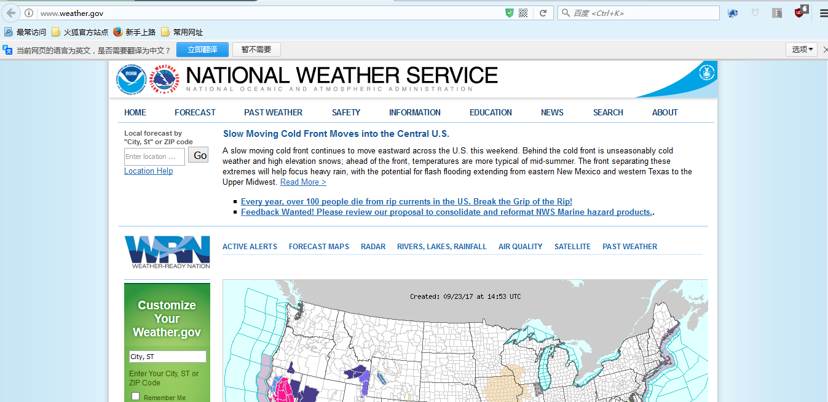Open the INFORMATION menu
This screenshot has width=828, height=402.
[x=415, y=112]
